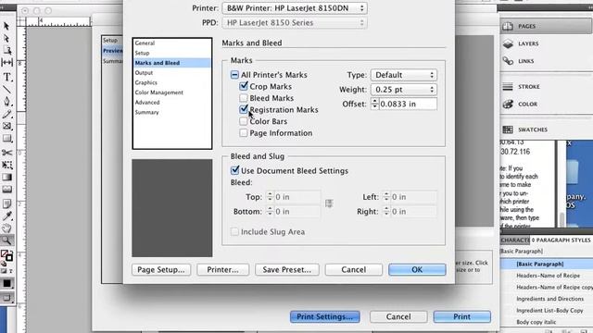Click the fill and stroke color swatch

(x=6, y=255)
